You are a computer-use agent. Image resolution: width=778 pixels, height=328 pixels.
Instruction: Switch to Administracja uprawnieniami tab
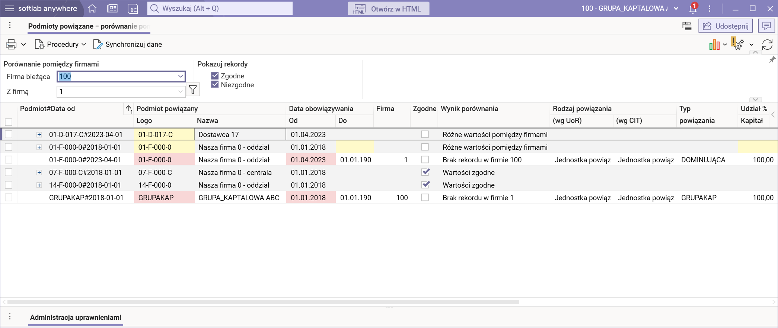[76, 317]
